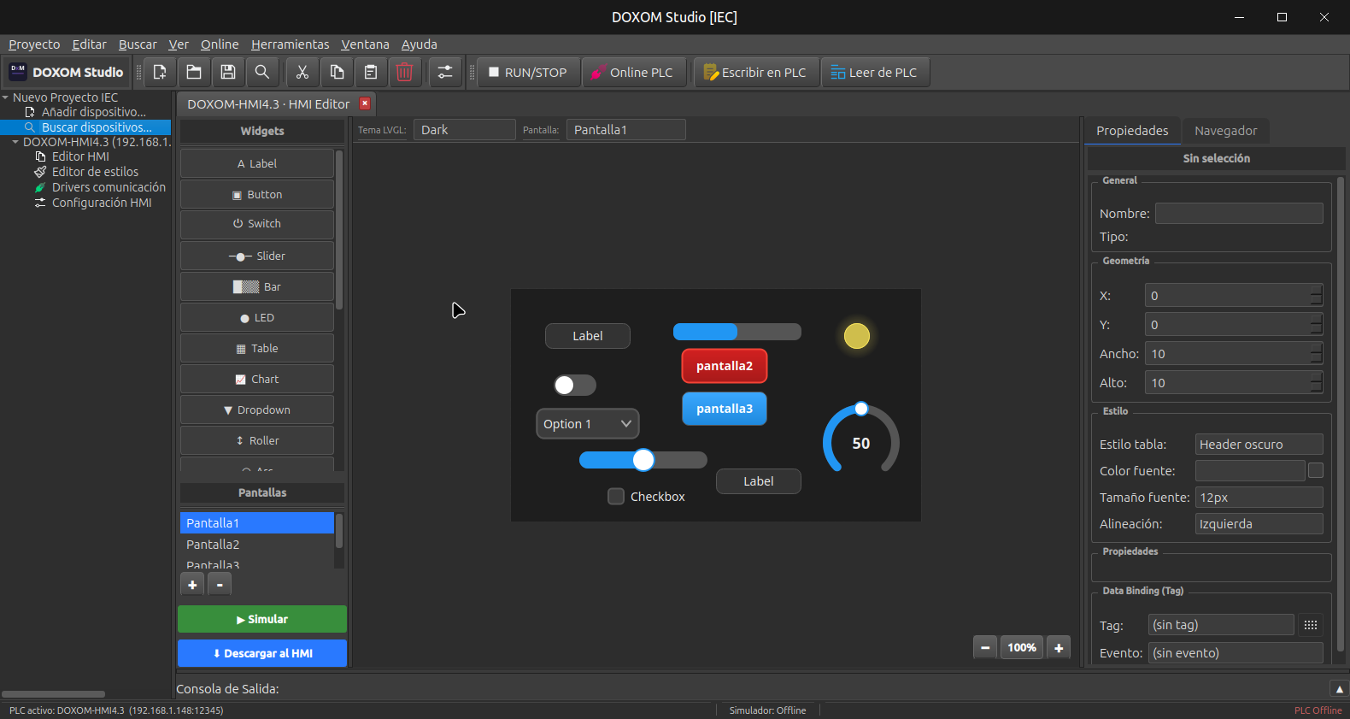Click the blue bar widget on canvas

tap(737, 332)
